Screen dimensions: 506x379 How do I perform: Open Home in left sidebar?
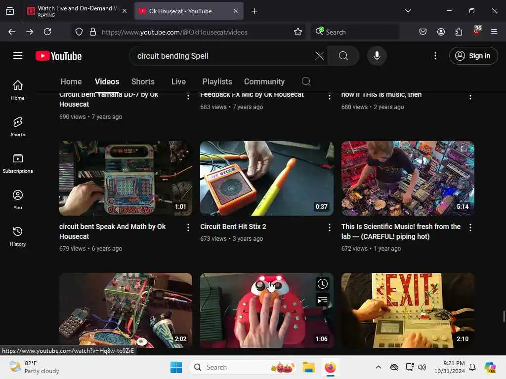pos(18,90)
